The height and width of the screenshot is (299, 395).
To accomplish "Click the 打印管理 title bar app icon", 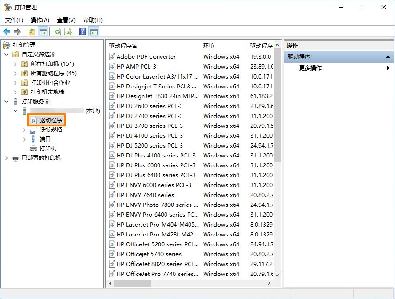I will pyautogui.click(x=8, y=7).
